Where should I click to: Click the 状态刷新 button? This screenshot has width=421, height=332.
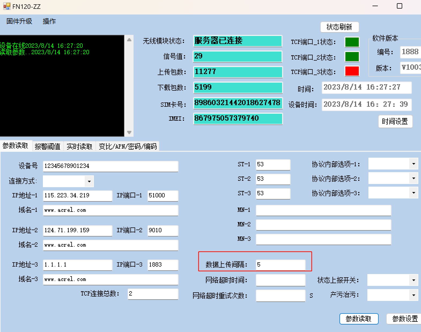[x=339, y=27]
